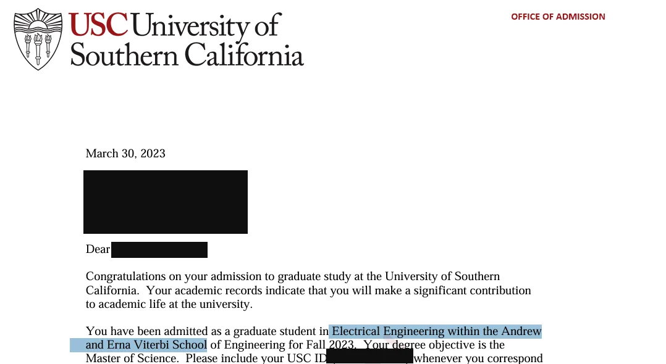Click the University of heading text
The image size is (666, 364).
pyautogui.click(x=206, y=25)
